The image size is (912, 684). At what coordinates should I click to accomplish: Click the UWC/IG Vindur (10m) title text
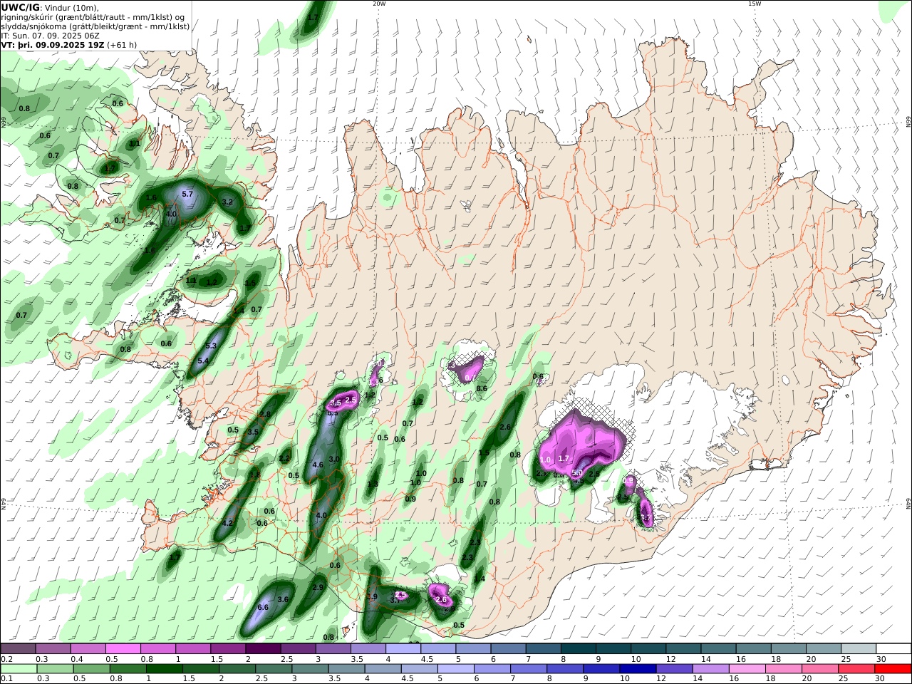tap(50, 7)
